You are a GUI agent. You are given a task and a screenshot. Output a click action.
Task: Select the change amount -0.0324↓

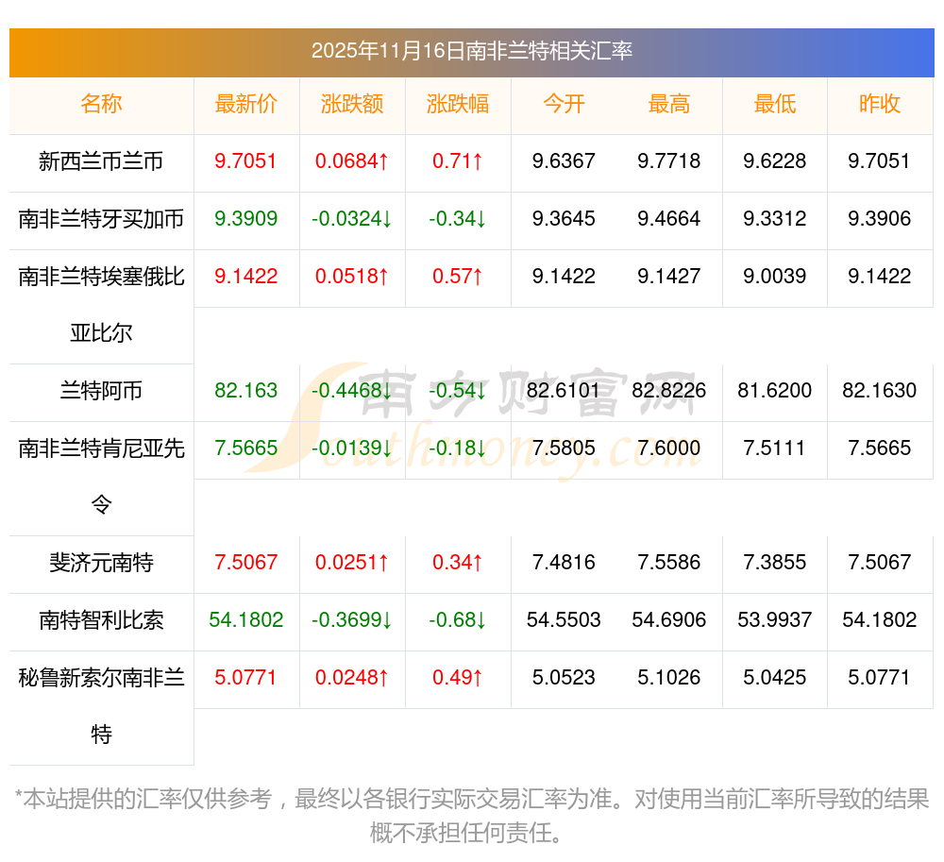click(351, 218)
